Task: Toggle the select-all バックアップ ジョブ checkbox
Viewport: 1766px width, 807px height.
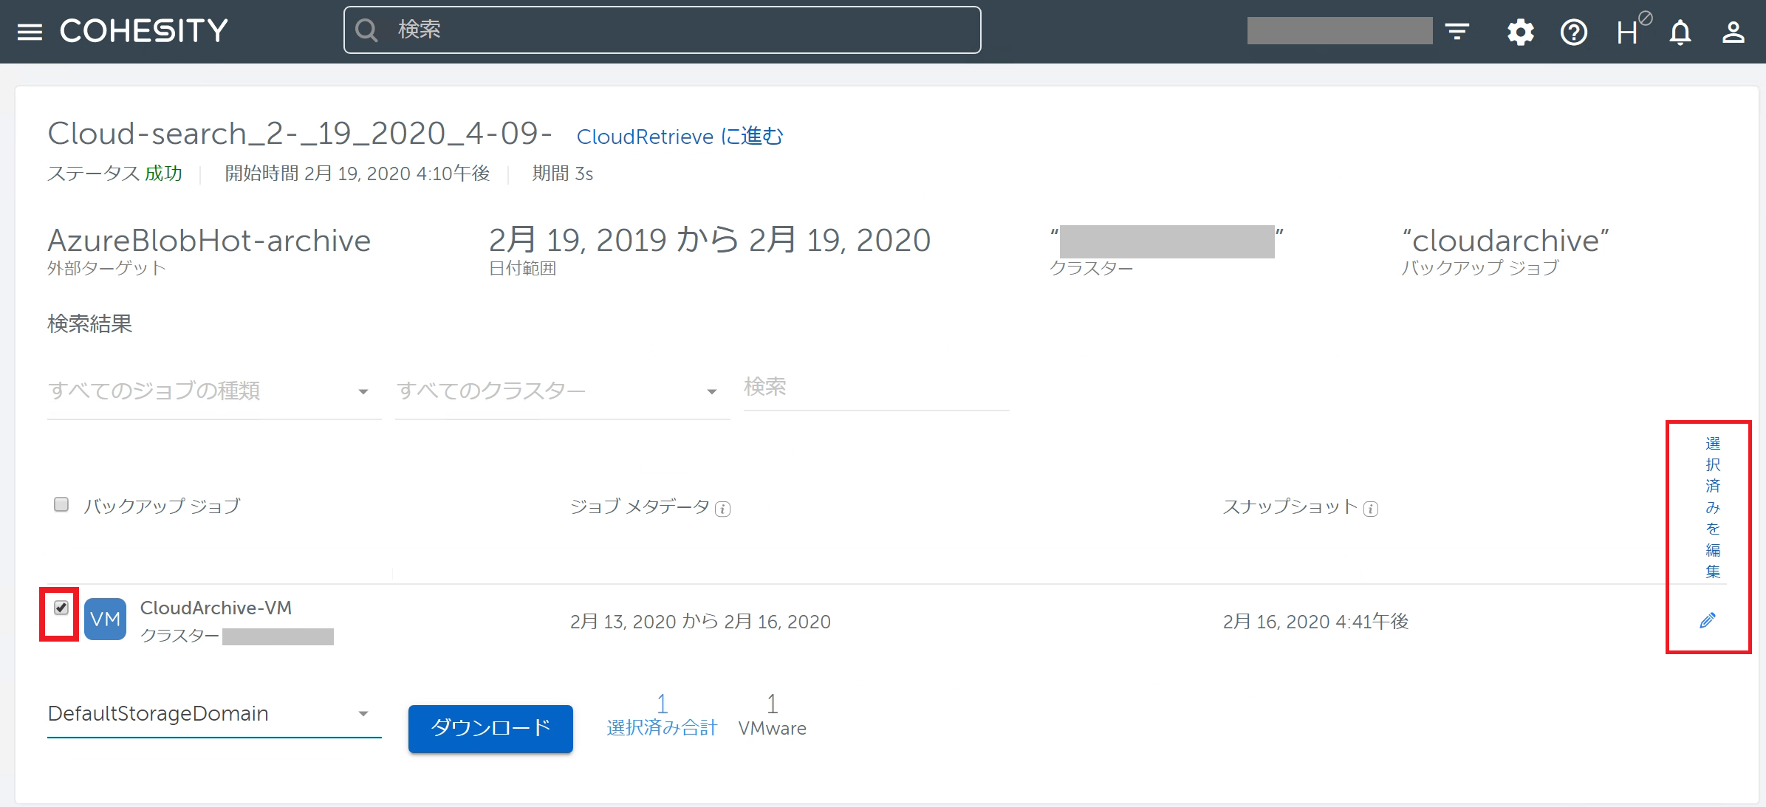Action: [x=61, y=504]
